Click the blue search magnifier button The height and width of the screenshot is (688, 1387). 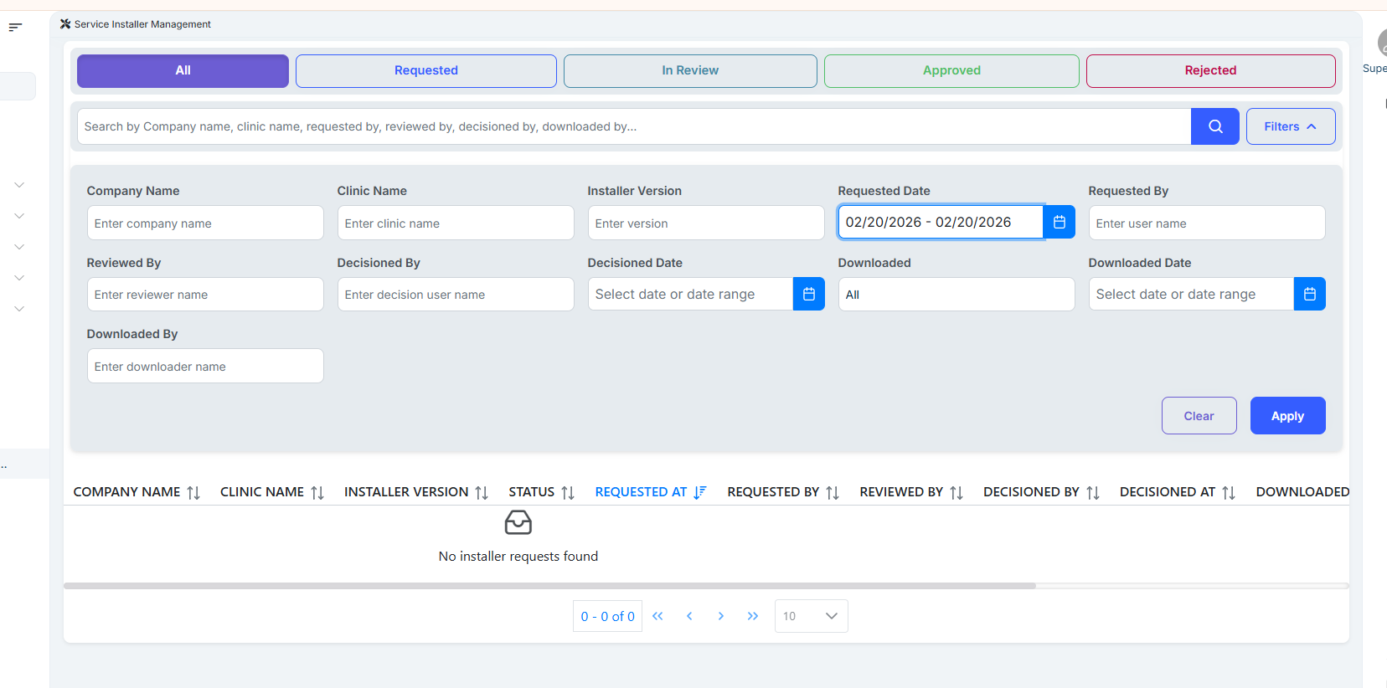pos(1214,126)
